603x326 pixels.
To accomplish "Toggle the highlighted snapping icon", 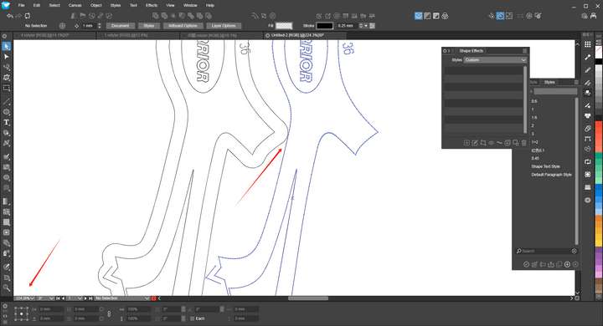I will [500, 16].
